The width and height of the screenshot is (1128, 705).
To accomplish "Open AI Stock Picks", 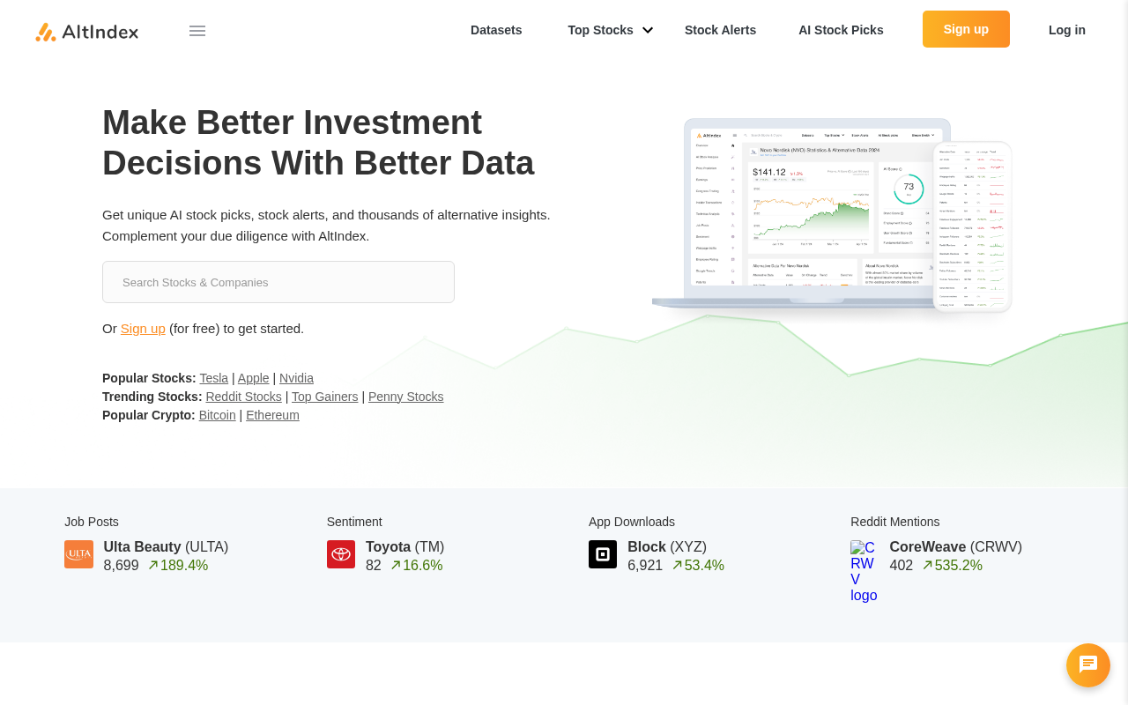I will [841, 29].
